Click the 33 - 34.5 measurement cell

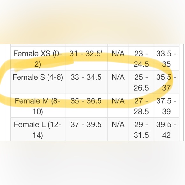(x=86, y=82)
